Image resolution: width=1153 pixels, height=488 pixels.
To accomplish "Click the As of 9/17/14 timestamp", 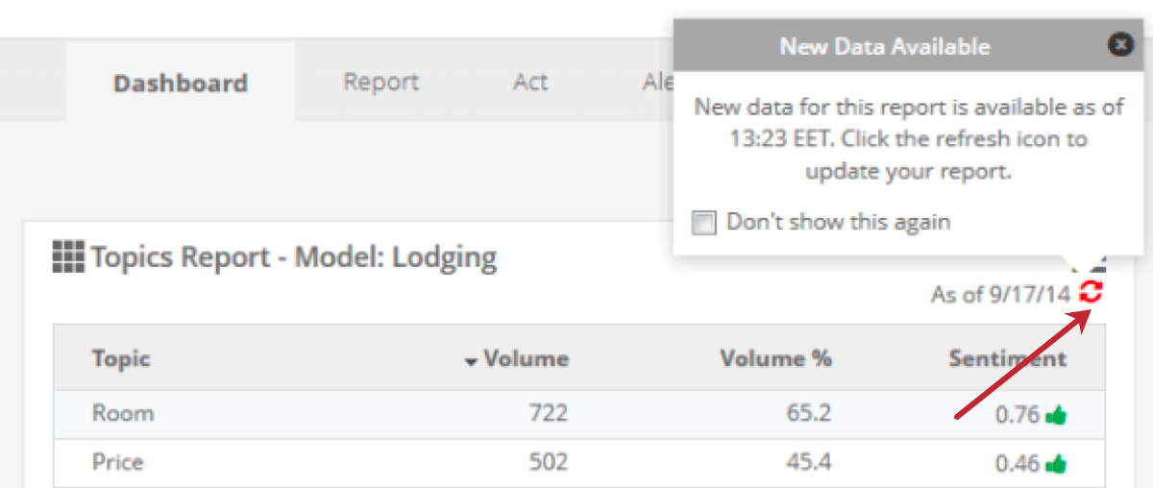I will click(999, 294).
